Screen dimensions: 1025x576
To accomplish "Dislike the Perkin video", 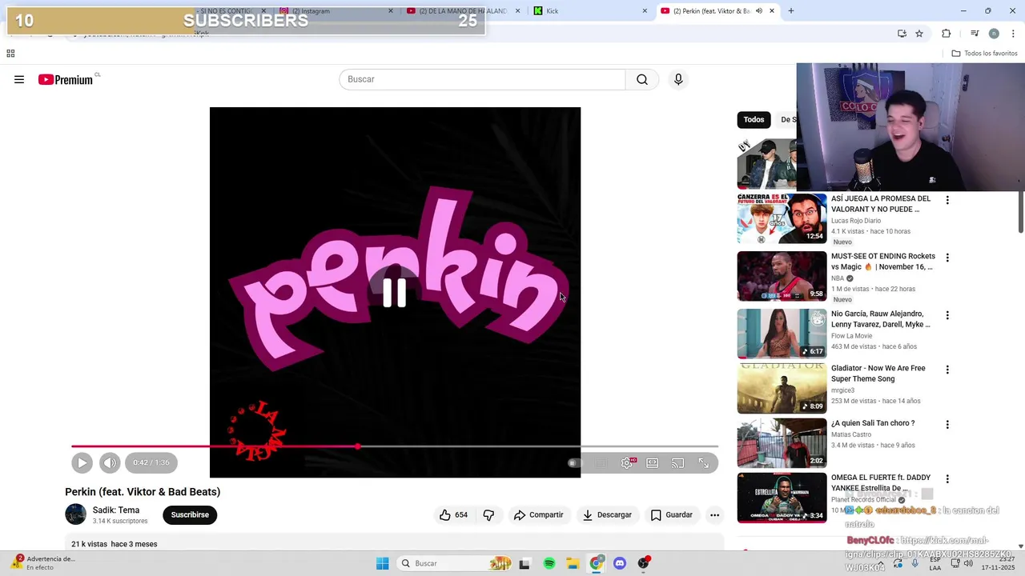I will [x=488, y=514].
